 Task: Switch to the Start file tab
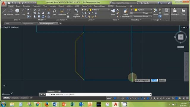pyautogui.click(x=7, y=23)
